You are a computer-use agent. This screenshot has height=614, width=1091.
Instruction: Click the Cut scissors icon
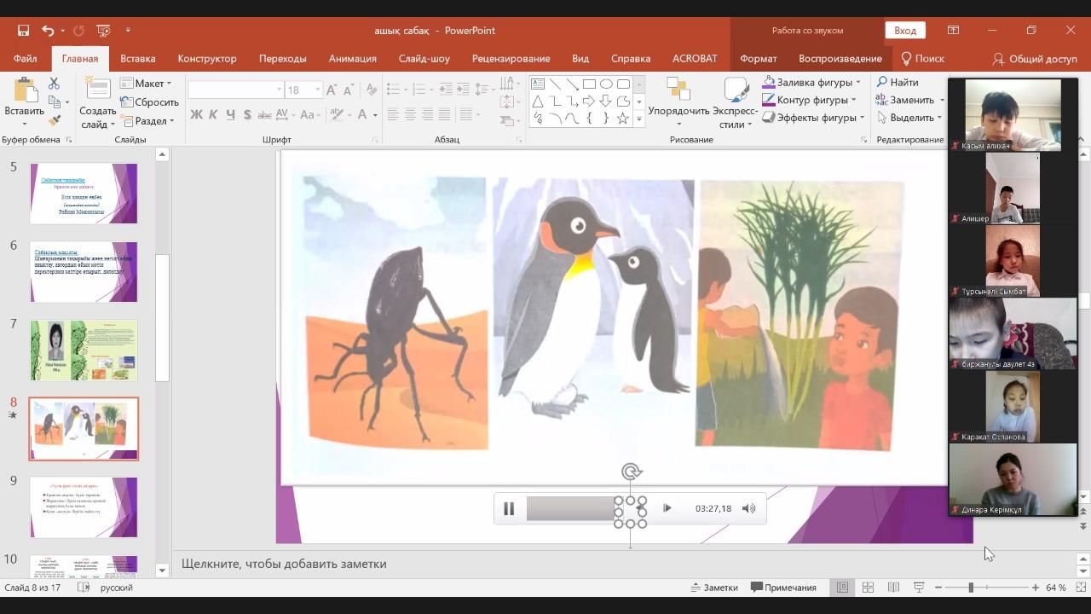[54, 84]
